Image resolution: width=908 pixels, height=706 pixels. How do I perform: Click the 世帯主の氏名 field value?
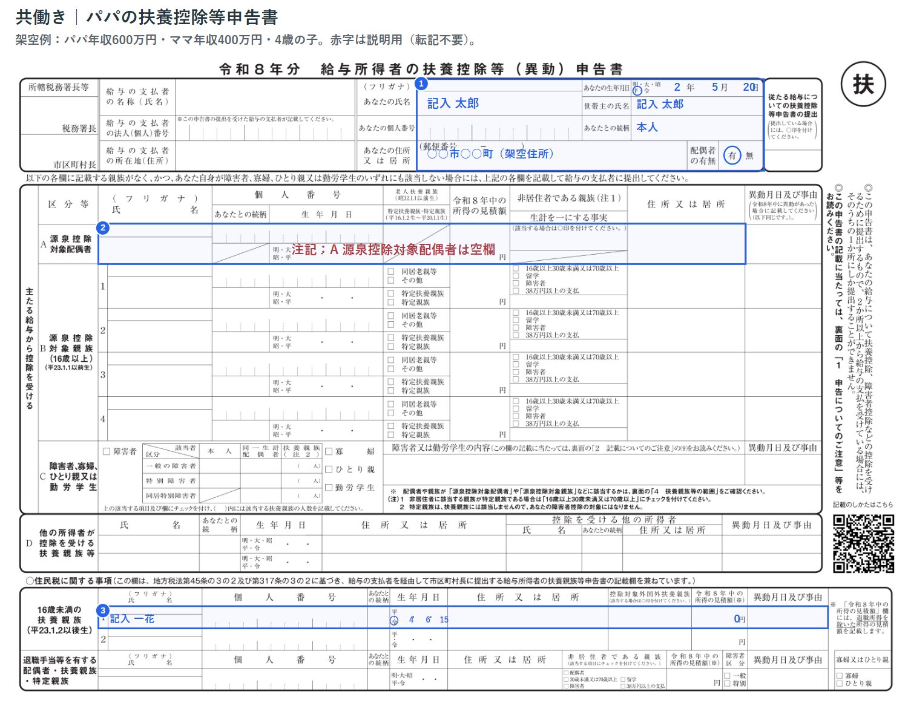click(x=660, y=104)
